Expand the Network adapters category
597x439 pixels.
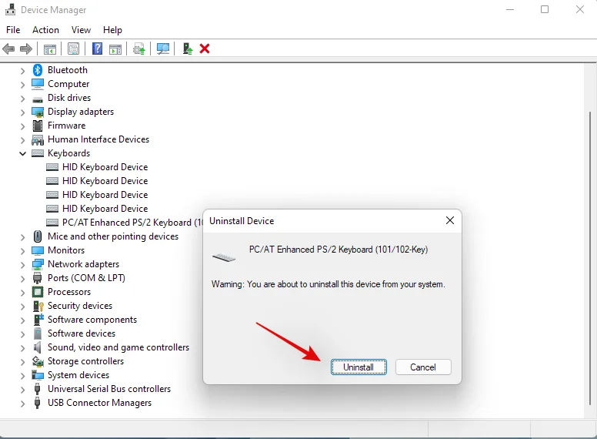(x=22, y=264)
